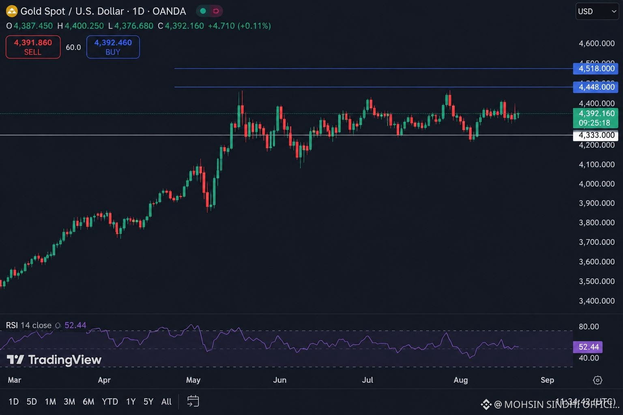Click the RSI value label 52.44 on the axis
Image resolution: width=623 pixels, height=415 pixels.
pos(588,347)
